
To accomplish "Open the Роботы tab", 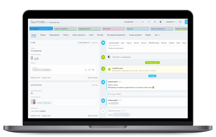I will point(66,35).
